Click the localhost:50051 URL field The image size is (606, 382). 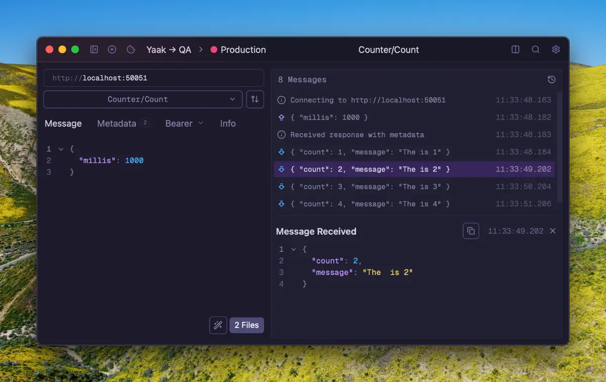pyautogui.click(x=154, y=78)
